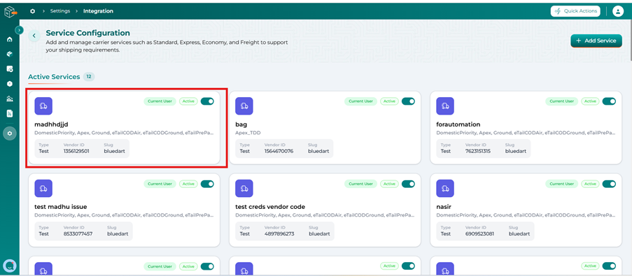Click the document icon in sidebar

[x=10, y=113]
